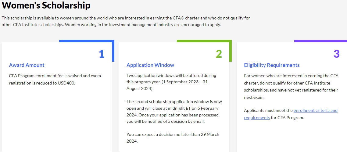347x152 pixels.
Task: Select the Eligibility Requirements card heading
Action: click(x=272, y=65)
